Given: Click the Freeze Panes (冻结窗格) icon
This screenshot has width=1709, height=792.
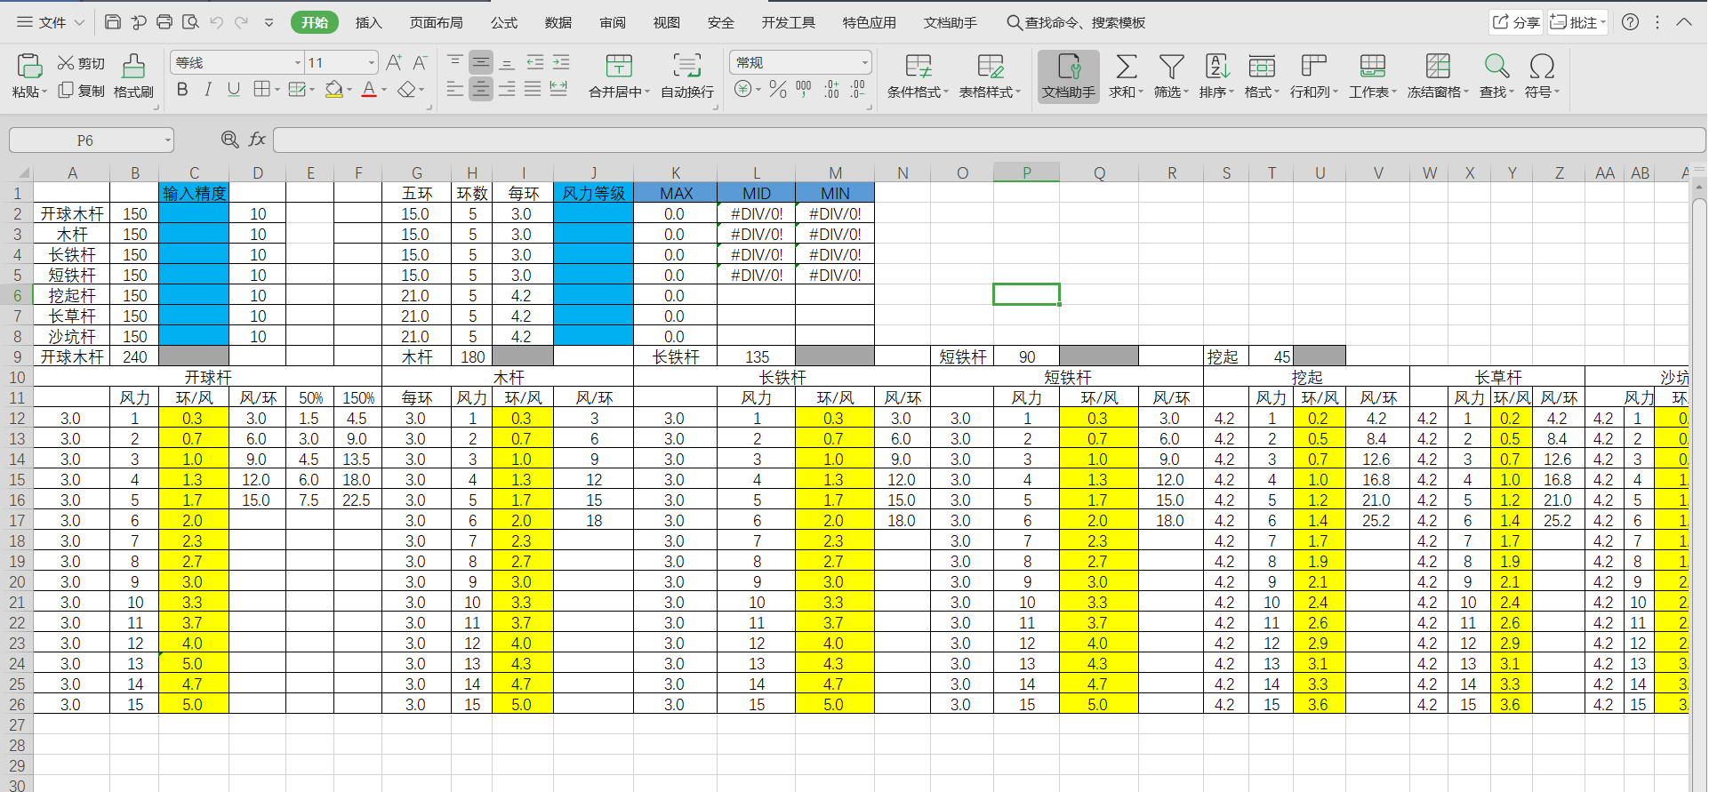Looking at the screenshot, I should click(x=1437, y=67).
